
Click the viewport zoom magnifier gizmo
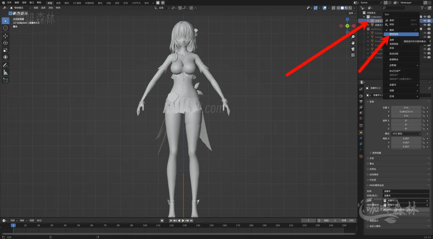tap(353, 37)
